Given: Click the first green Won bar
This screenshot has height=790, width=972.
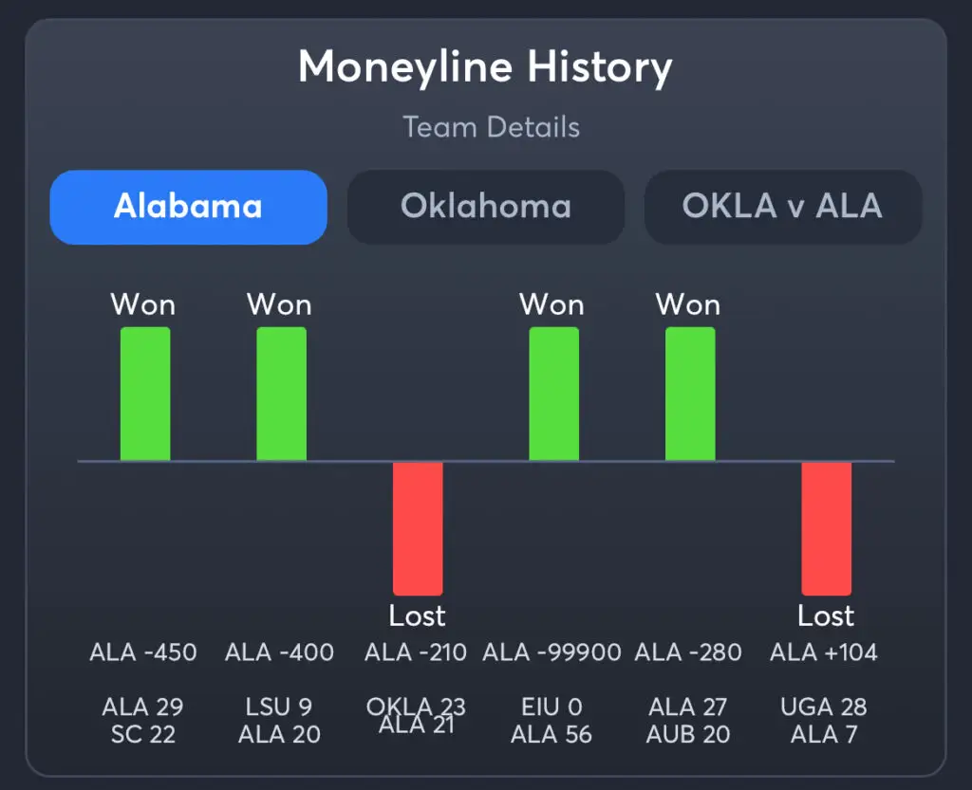Looking at the screenshot, I should [143, 394].
